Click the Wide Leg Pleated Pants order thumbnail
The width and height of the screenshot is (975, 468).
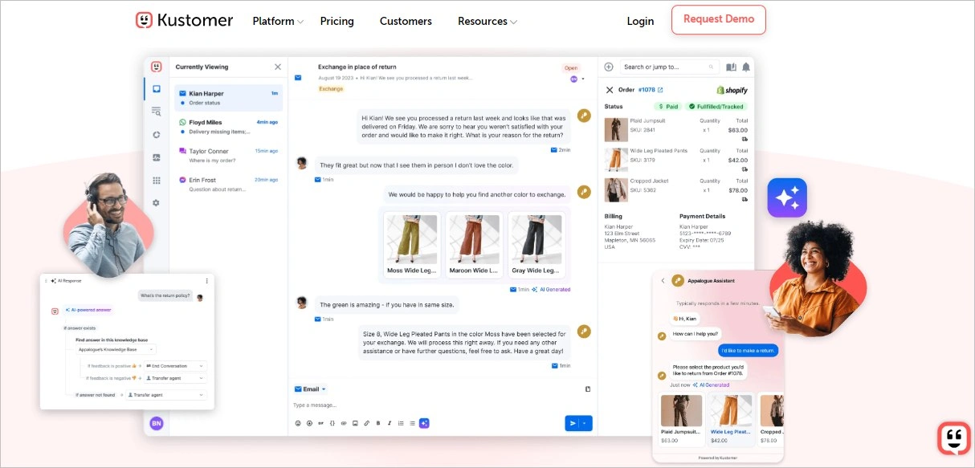616,160
